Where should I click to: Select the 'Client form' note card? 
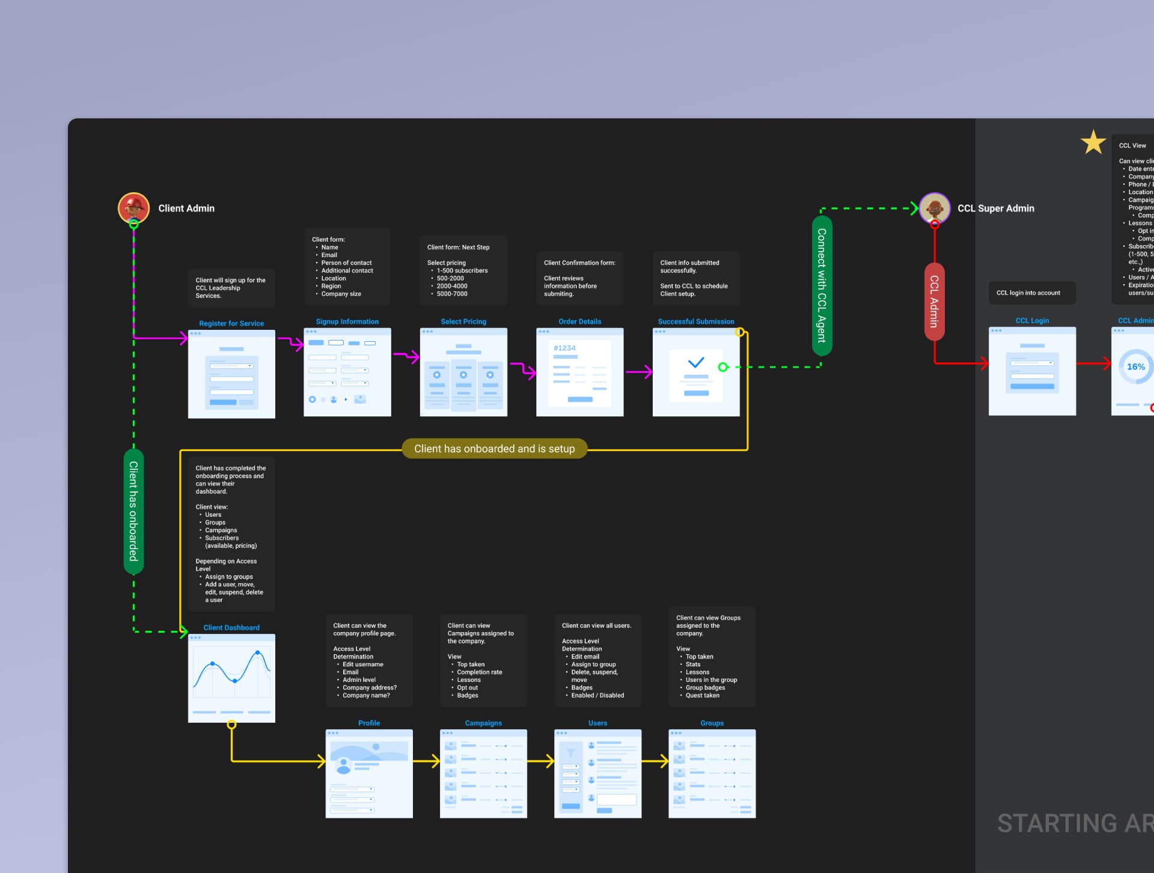click(x=347, y=267)
